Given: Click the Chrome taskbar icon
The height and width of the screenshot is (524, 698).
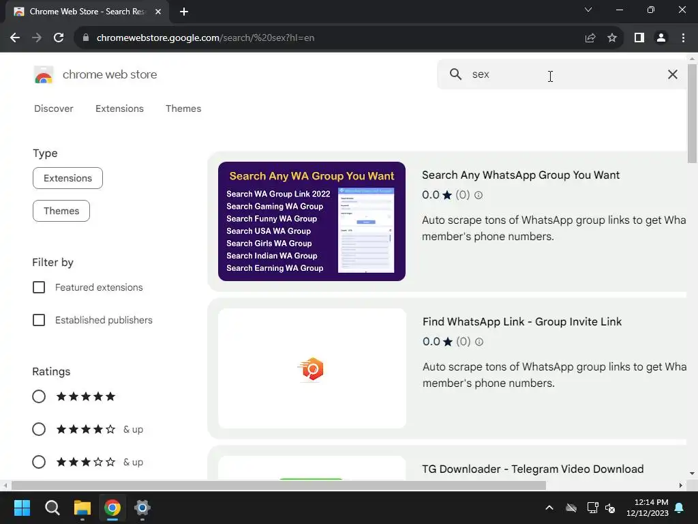Looking at the screenshot, I should click(112, 508).
